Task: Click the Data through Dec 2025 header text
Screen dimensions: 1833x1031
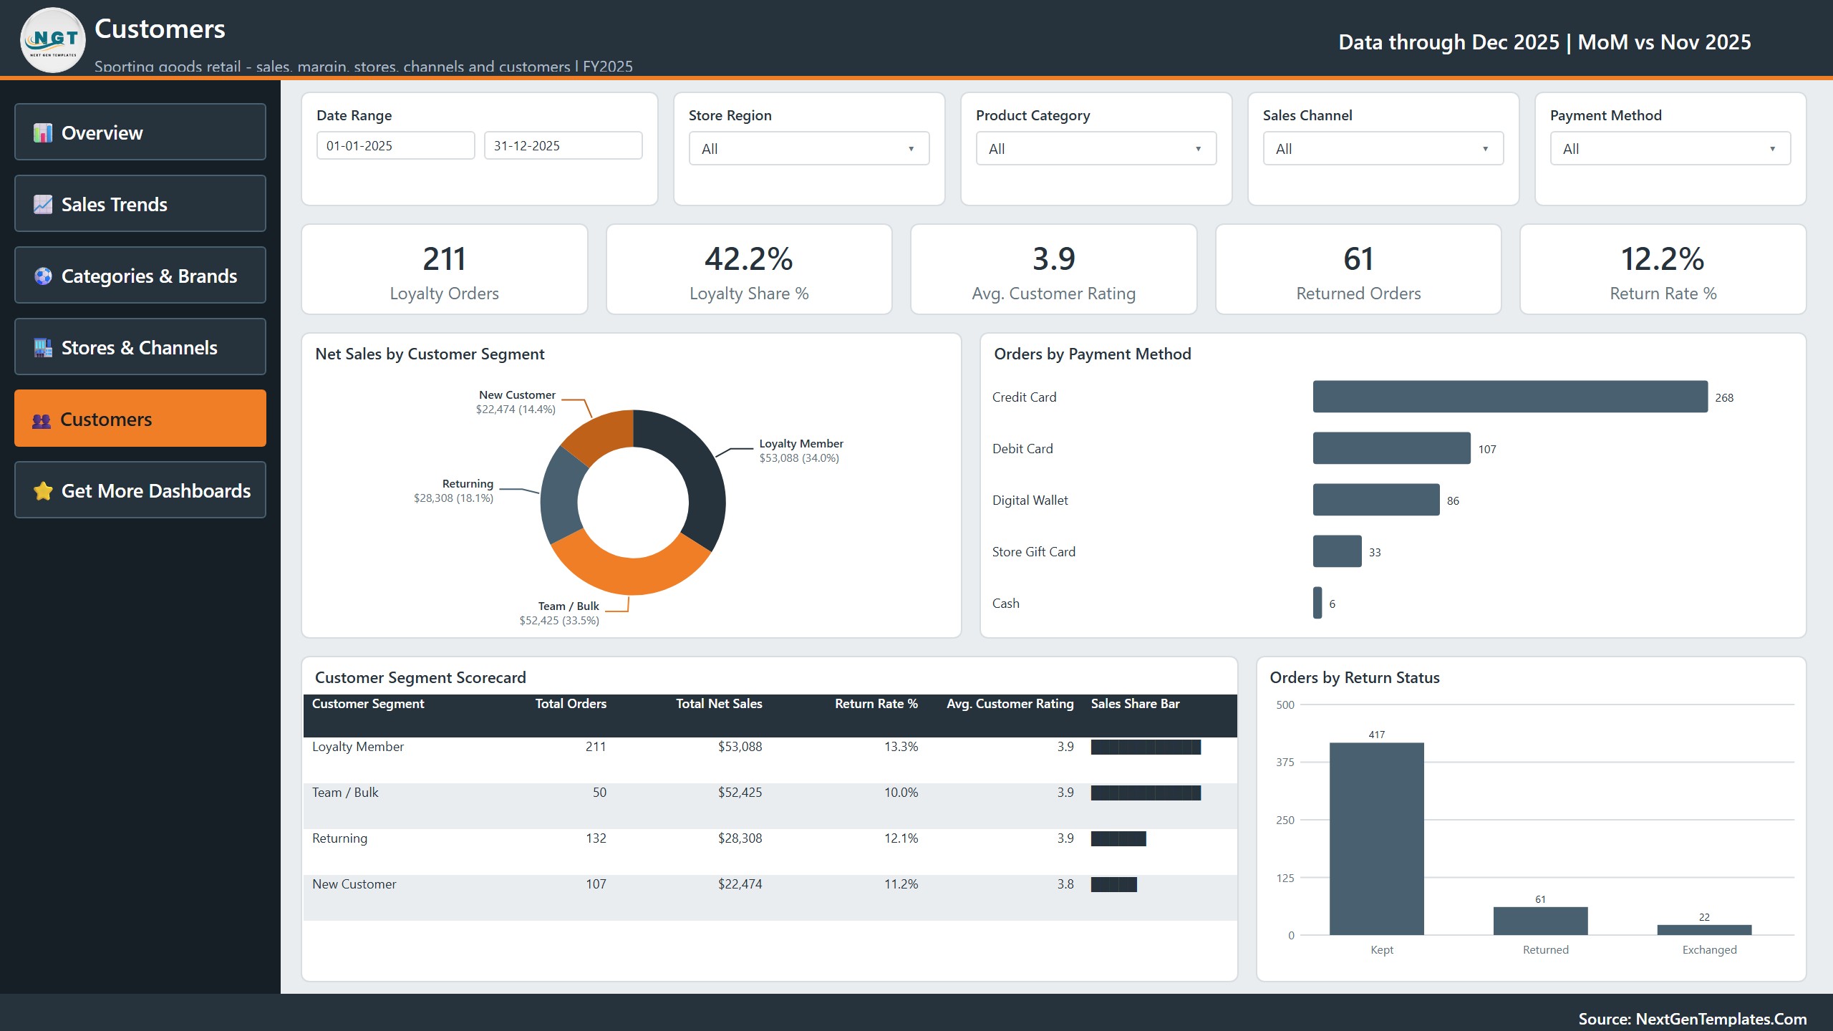Action: pos(1544,42)
